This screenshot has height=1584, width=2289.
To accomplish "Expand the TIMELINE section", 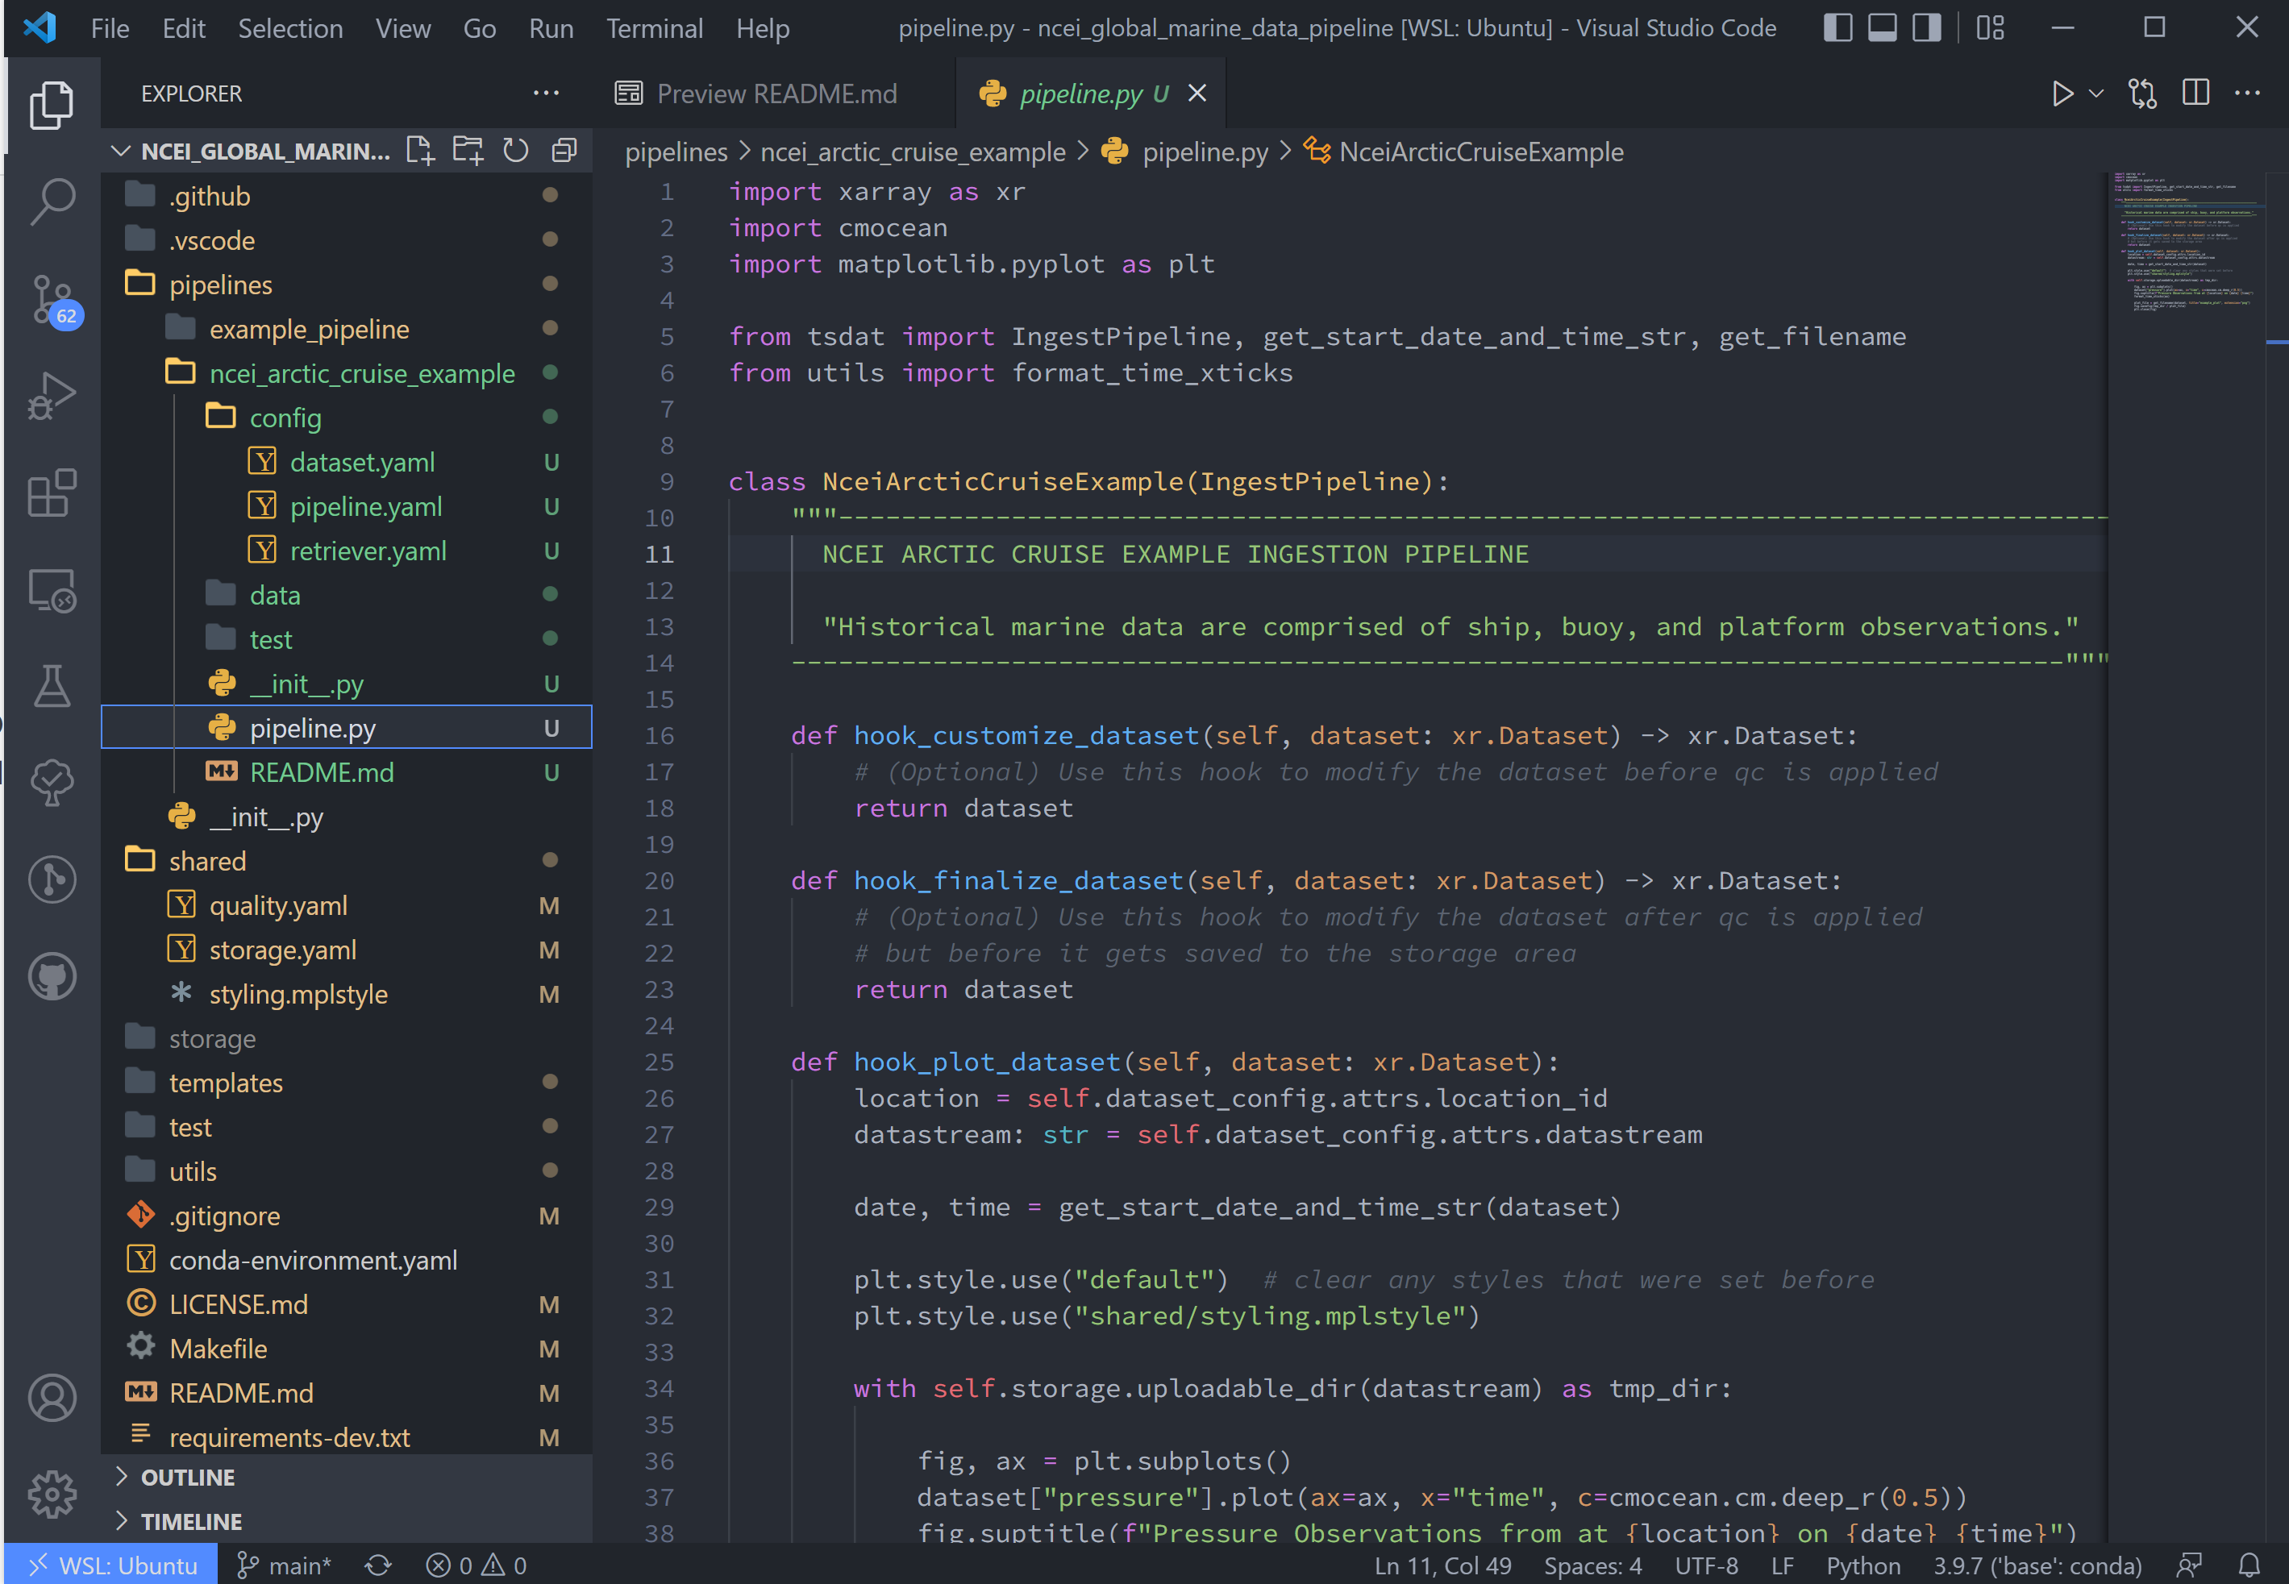I will click(x=348, y=1520).
